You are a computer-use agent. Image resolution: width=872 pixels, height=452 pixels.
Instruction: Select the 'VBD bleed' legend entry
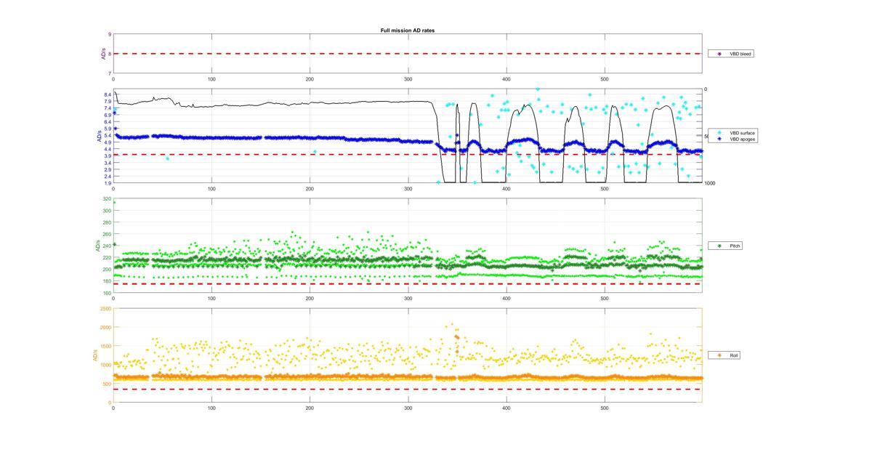(x=730, y=54)
